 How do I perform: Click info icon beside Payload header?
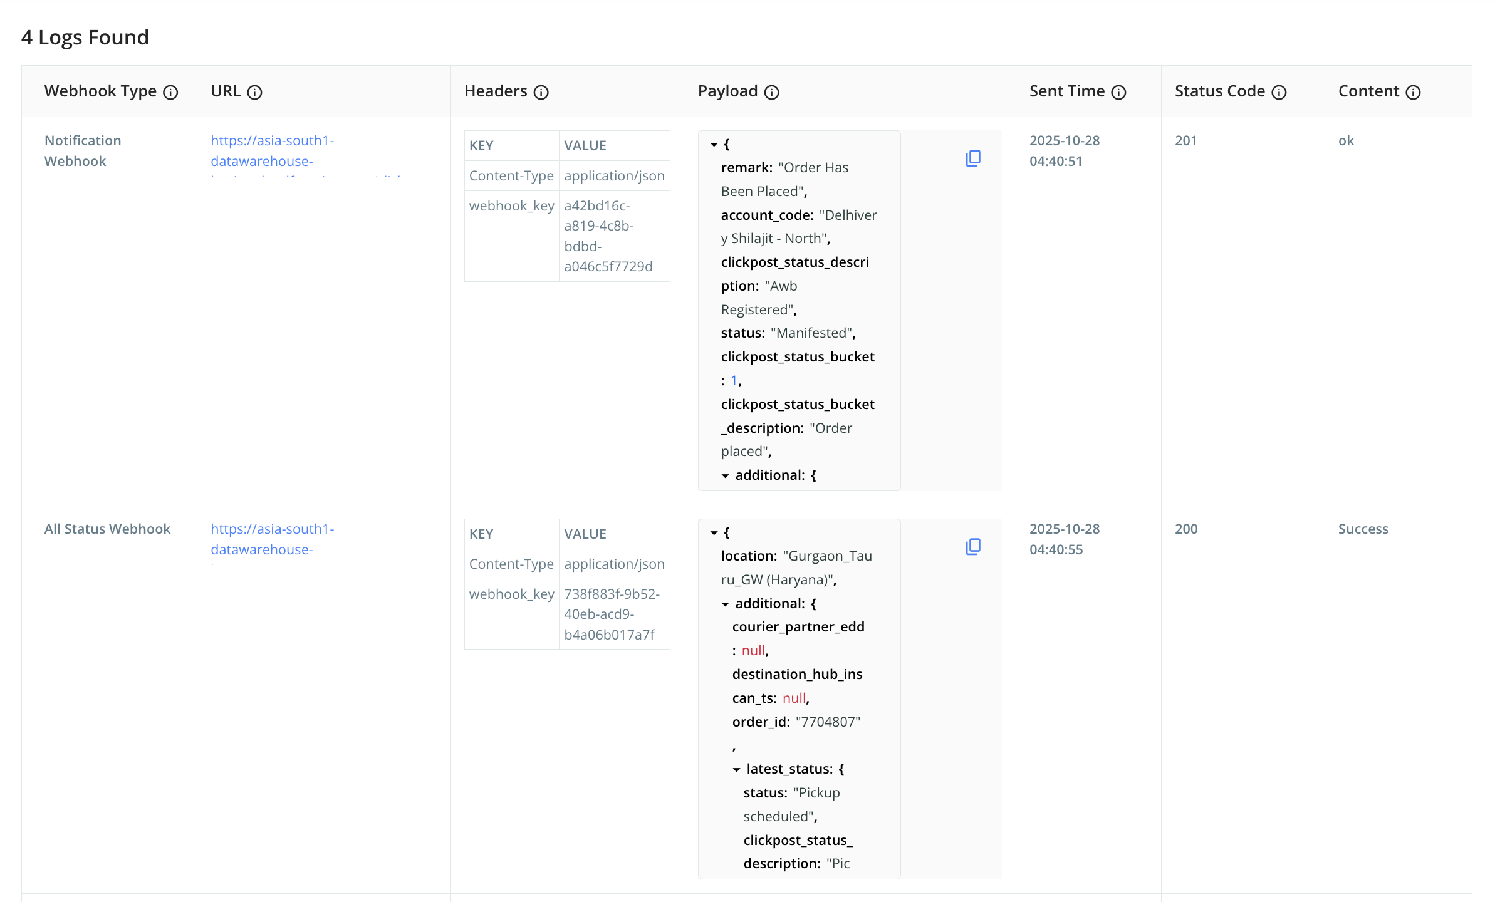(x=771, y=93)
